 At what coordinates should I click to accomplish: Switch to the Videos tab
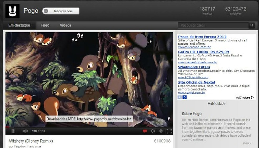[x=66, y=25]
